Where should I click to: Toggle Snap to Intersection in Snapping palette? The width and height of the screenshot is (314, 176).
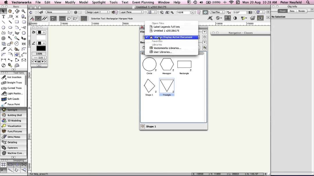point(24,165)
